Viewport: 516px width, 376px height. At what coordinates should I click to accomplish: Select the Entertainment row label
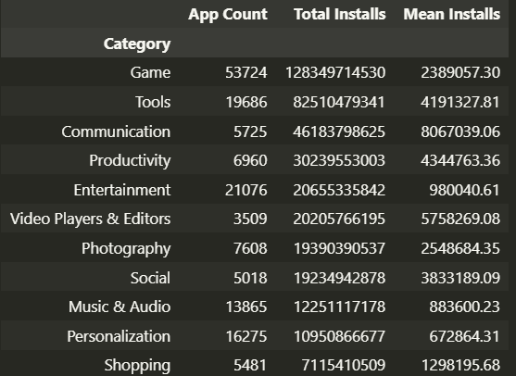click(x=122, y=190)
